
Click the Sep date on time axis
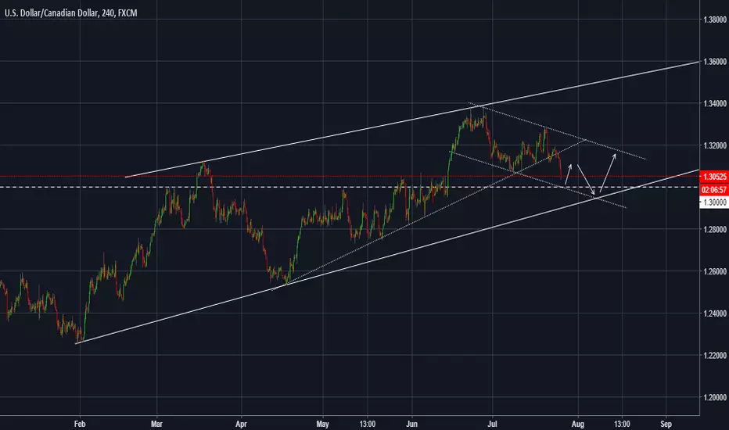tap(666, 424)
